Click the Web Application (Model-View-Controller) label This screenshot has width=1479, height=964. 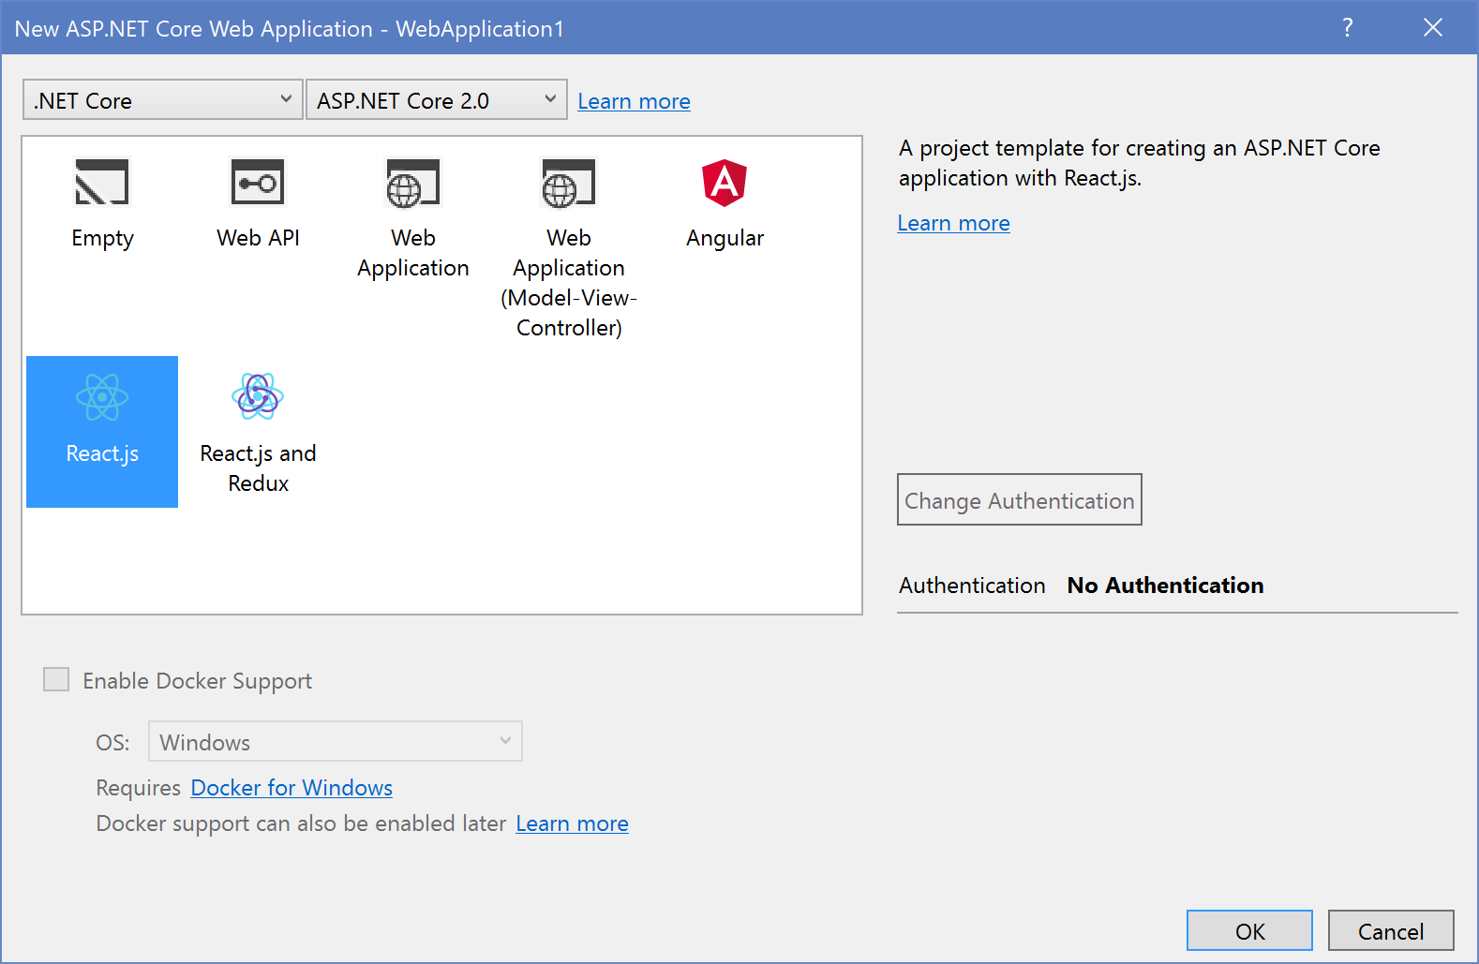click(569, 283)
